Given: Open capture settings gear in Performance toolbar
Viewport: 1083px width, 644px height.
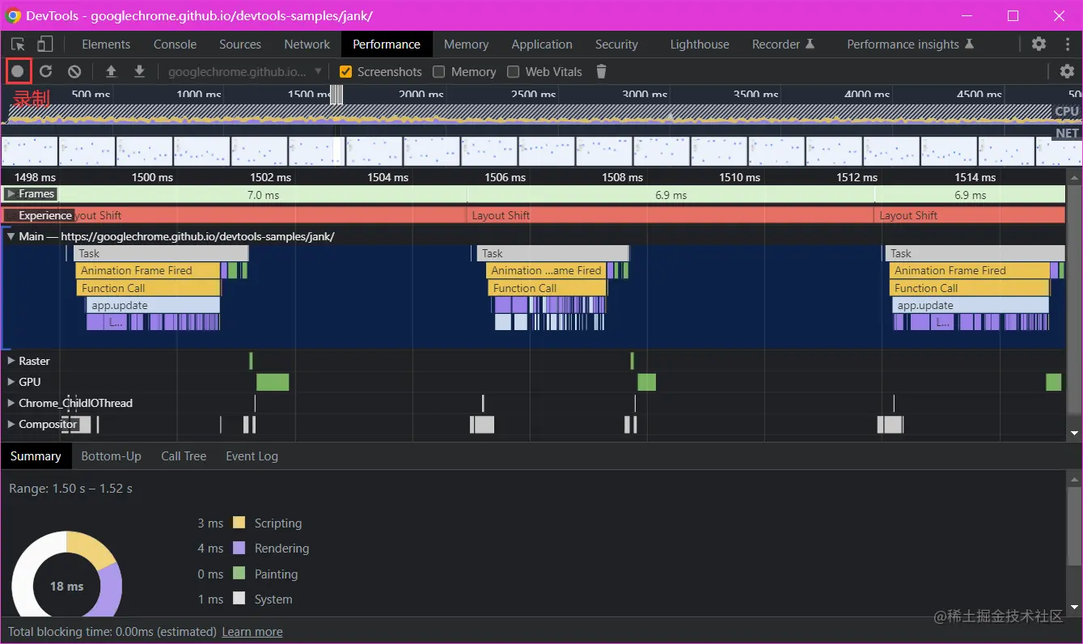Looking at the screenshot, I should tap(1067, 71).
